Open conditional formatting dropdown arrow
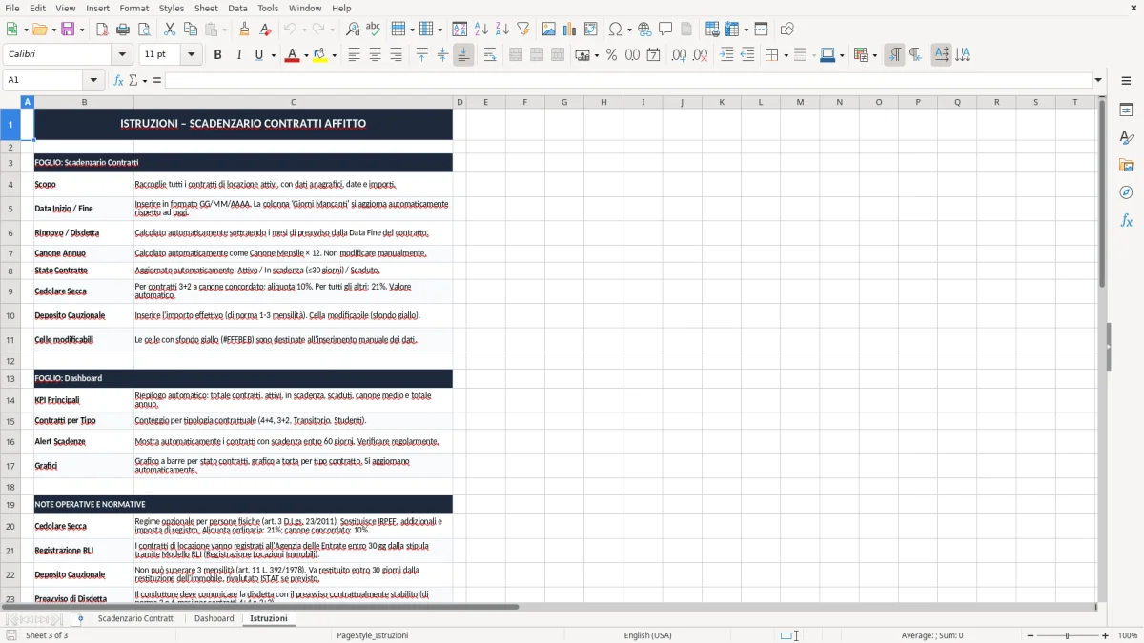 click(874, 55)
